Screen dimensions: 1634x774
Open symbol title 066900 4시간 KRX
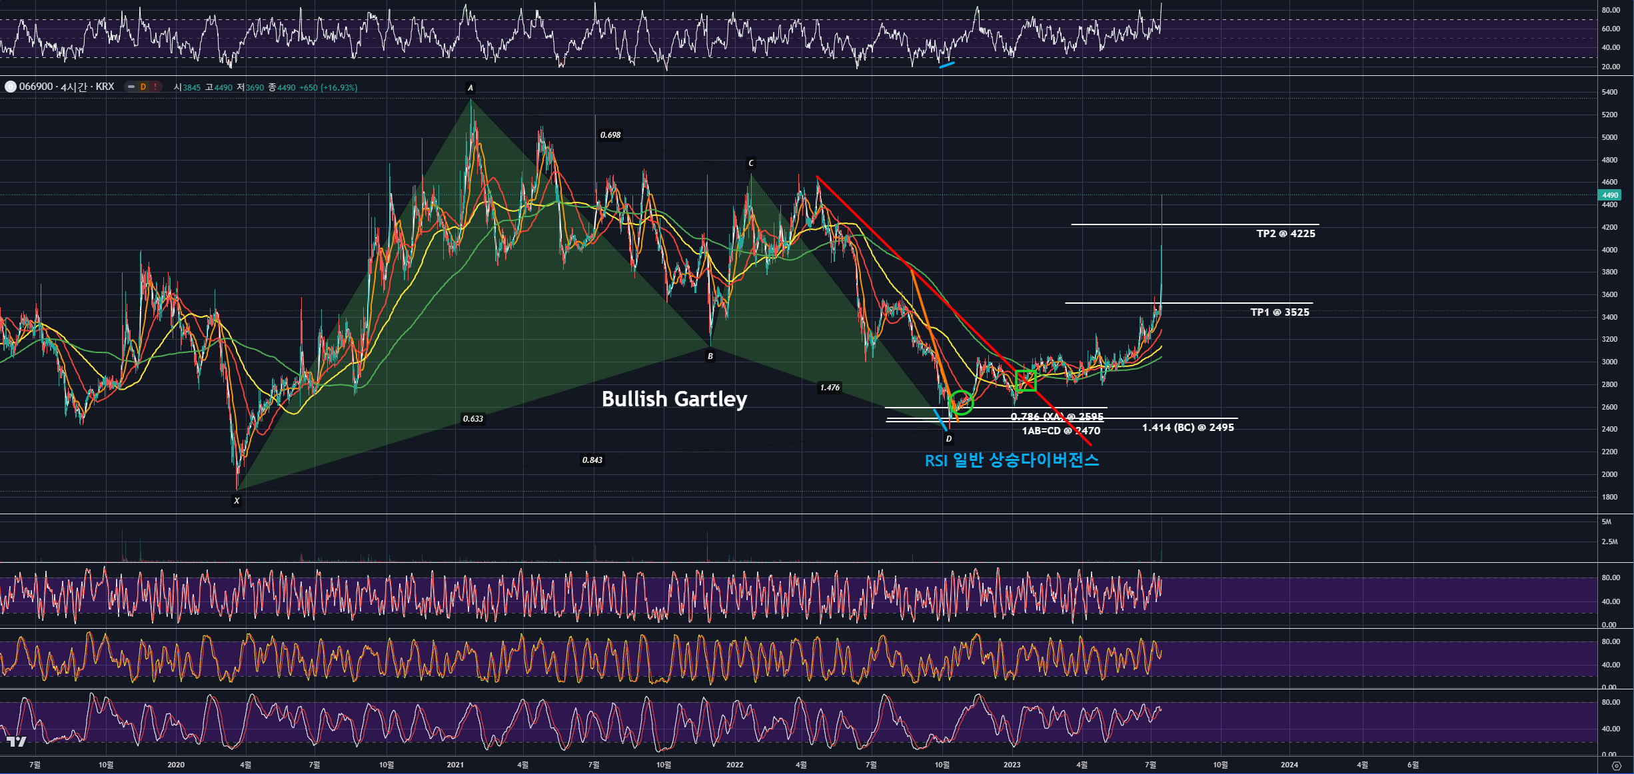[x=67, y=87]
